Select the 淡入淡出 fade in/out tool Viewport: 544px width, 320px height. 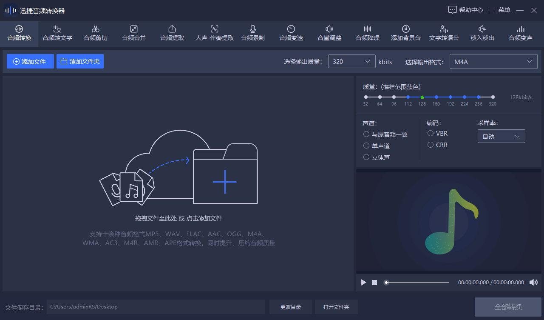point(482,34)
